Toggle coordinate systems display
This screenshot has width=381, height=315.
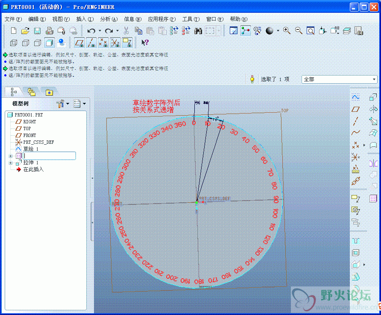(115, 43)
